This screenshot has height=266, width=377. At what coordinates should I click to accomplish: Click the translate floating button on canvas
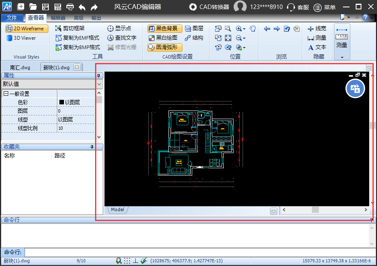point(355,88)
